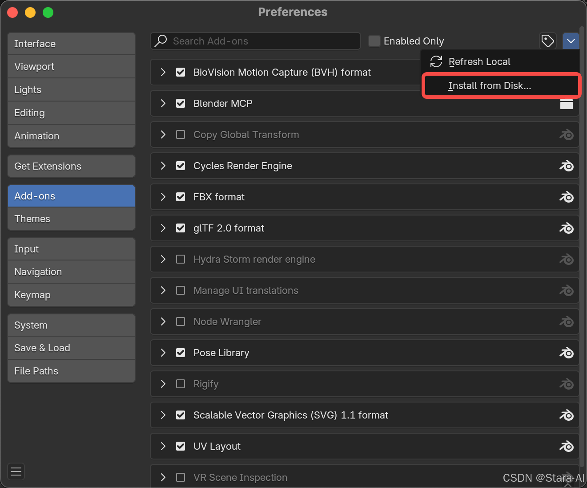Click Blender logo icon on SVG format row

(567, 415)
